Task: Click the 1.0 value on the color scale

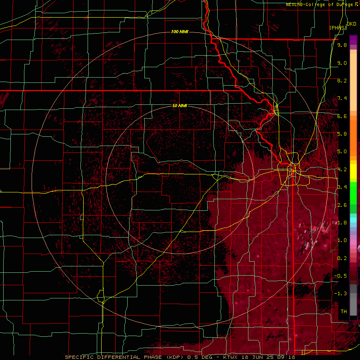Action: coord(342,240)
